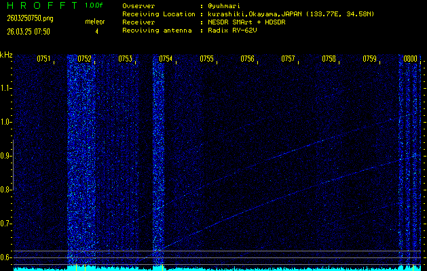The width and height of the screenshot is (427, 271).
Task: Click the 1.0 kHz frequency label
Action: coord(6,122)
